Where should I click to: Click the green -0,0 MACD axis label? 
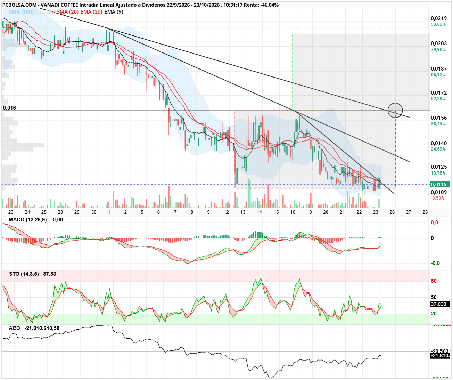point(435,263)
